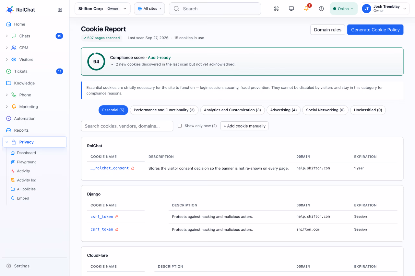Click the monitor display icon
The width and height of the screenshot is (415, 276).
[291, 9]
